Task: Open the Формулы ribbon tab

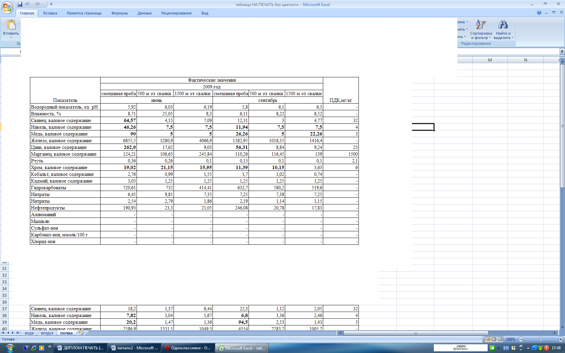Action: coord(119,13)
